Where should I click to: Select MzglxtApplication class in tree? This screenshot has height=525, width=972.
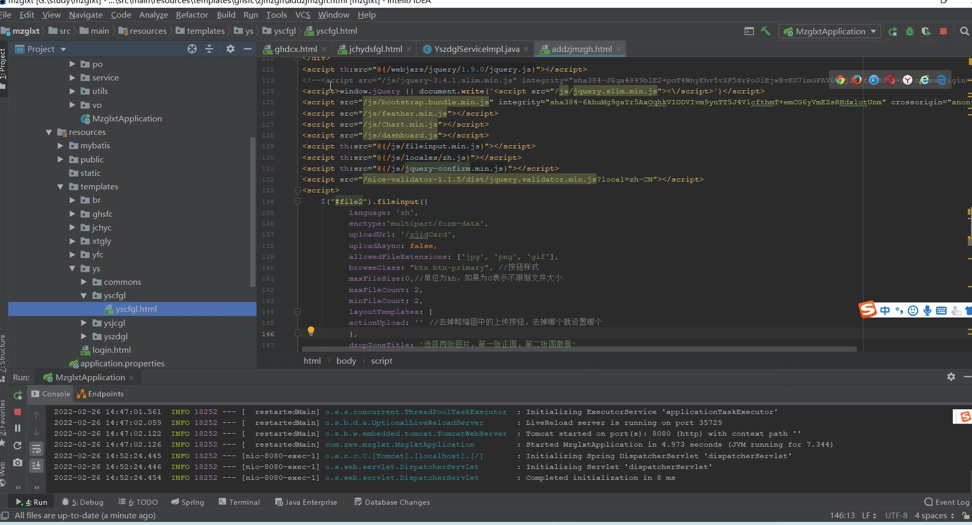coord(122,118)
